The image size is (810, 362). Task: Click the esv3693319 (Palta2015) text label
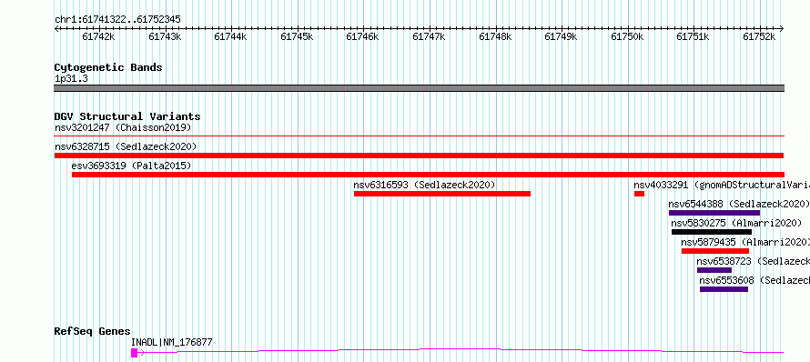pyautogui.click(x=131, y=166)
